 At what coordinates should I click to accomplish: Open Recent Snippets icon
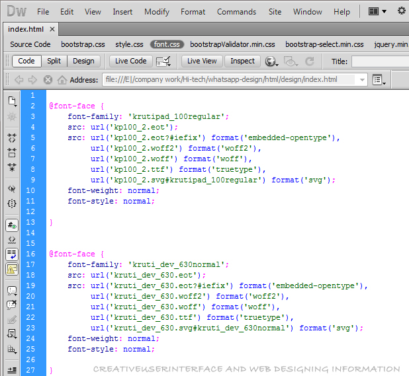[x=12, y=334]
